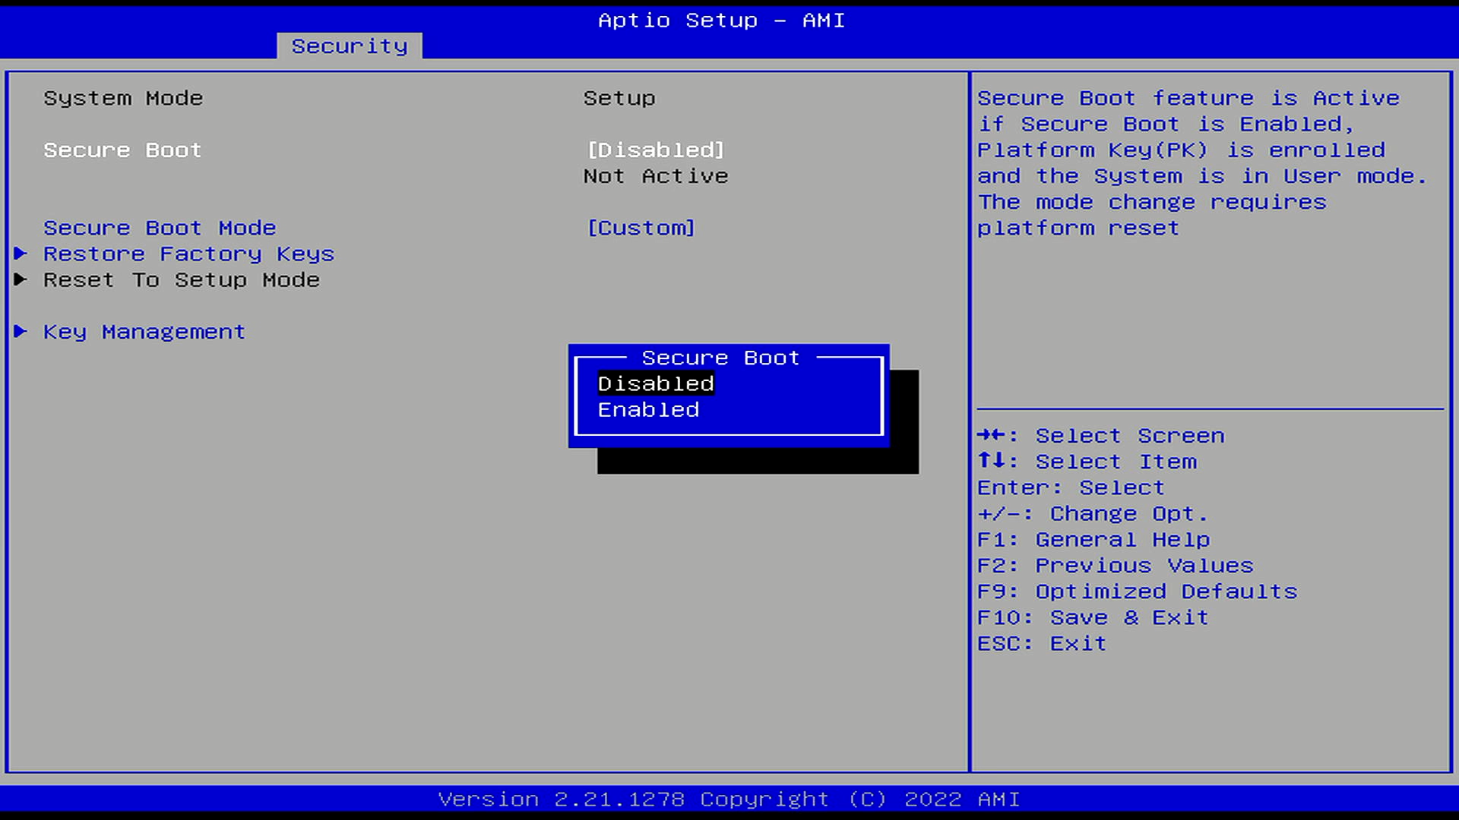Open Secure Boot Mode [Custom] value
This screenshot has width=1459, height=820.
click(x=641, y=228)
